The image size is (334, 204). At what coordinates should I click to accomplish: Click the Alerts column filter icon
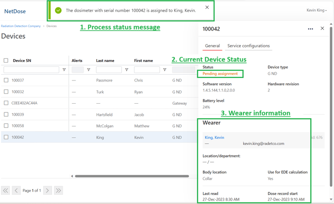click(88, 70)
